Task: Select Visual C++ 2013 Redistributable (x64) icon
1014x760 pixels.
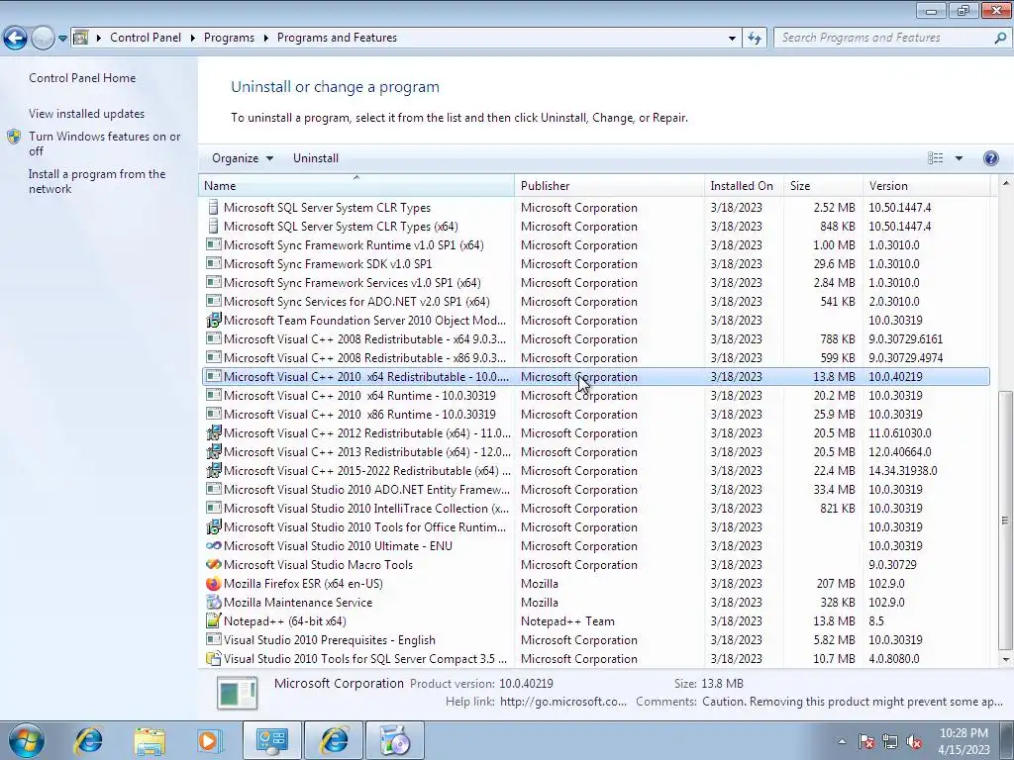Action: 213,451
